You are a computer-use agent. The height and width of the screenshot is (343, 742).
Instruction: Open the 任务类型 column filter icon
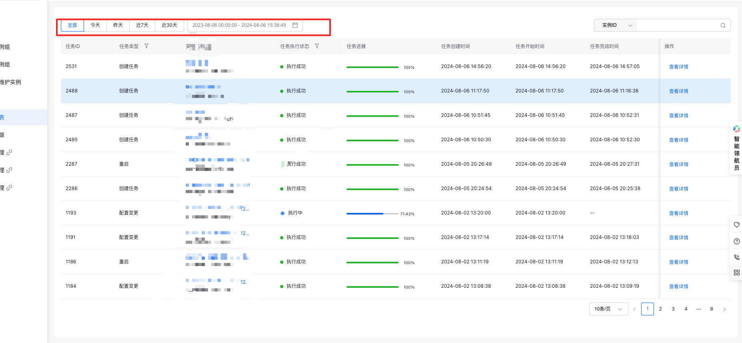[146, 46]
